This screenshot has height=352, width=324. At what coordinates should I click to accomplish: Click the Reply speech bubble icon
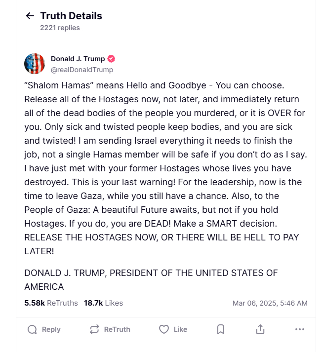point(32,329)
